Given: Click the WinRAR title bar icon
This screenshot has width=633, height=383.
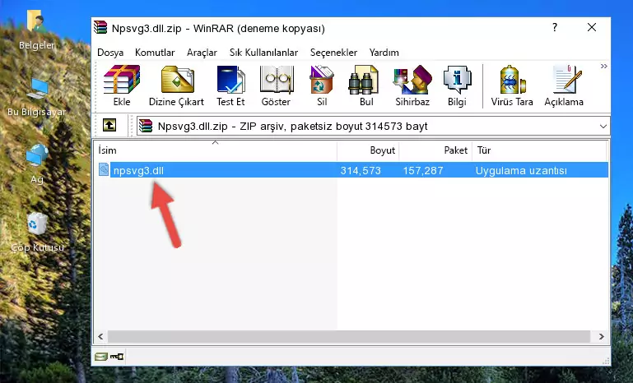Looking at the screenshot, I should 100,27.
